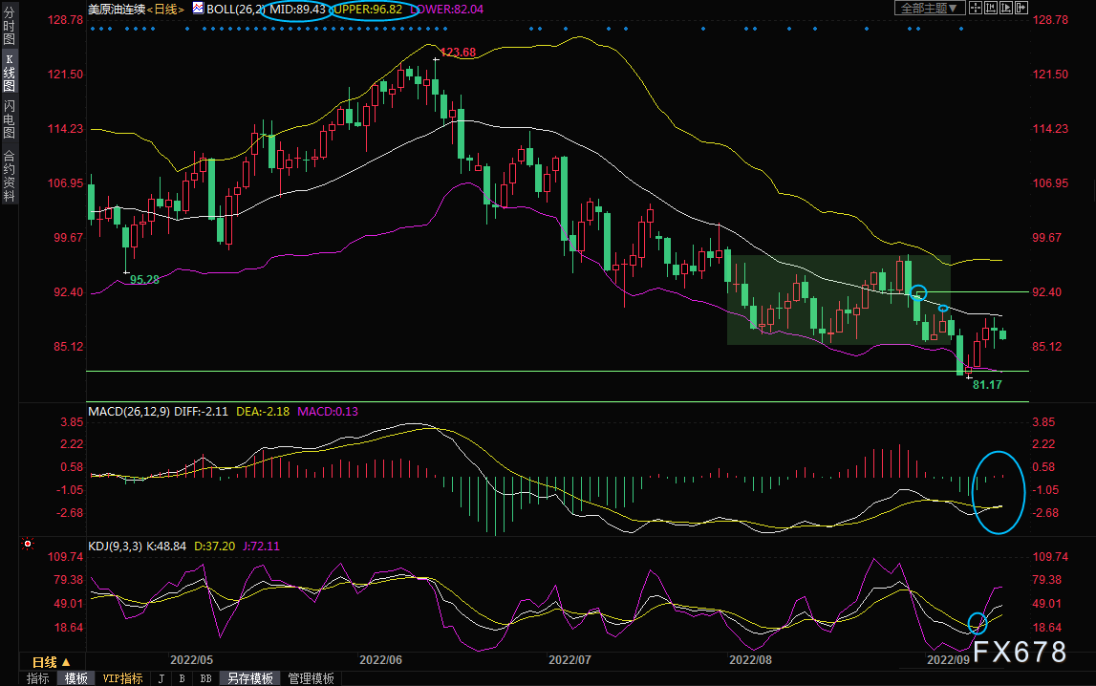Click the KDJ(9,3,3) indicator label
This screenshot has height=686, width=1096.
(116, 546)
